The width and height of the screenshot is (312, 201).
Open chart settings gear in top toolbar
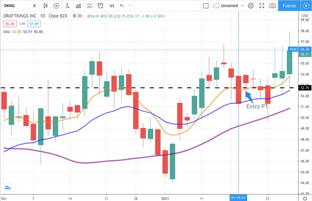coord(251,6)
